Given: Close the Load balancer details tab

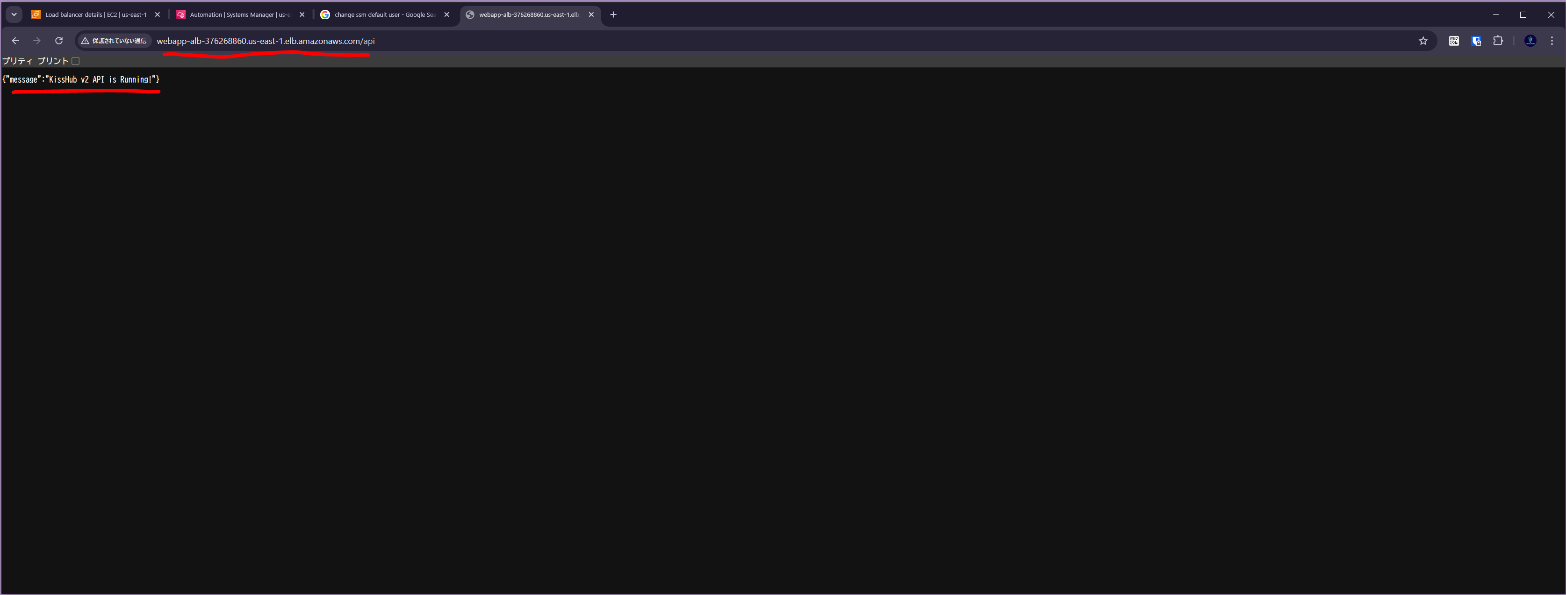Looking at the screenshot, I should coord(158,14).
